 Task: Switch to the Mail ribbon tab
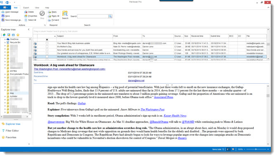point(16,7)
